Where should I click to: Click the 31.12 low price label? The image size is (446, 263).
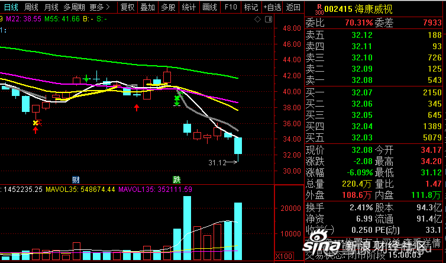(217, 163)
